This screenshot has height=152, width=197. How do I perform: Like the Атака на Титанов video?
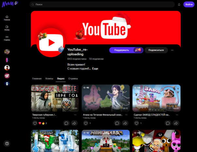coord(86,123)
